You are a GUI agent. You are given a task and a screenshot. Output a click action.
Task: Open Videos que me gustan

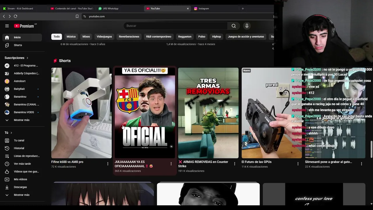coord(22,171)
